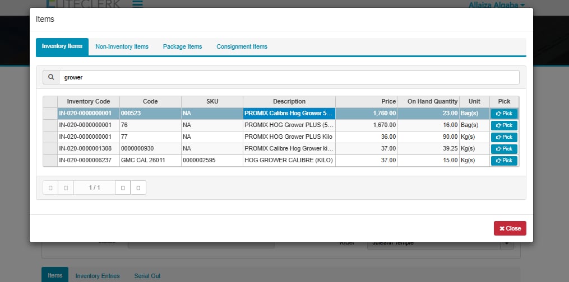Click price cell 1,670.00

[x=366, y=125]
